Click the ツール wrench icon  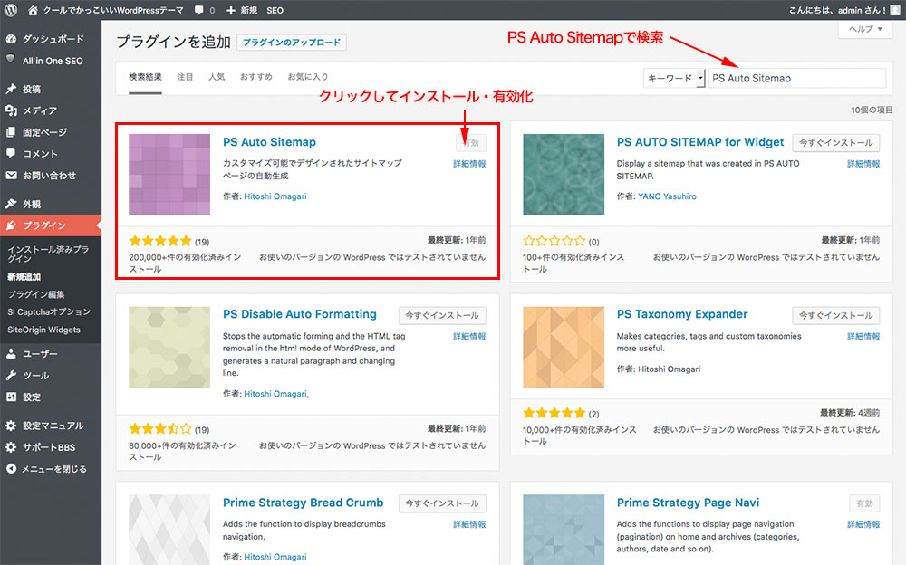pyautogui.click(x=11, y=375)
